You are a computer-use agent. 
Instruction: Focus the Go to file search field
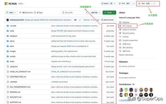pyautogui.click(x=74, y=12)
